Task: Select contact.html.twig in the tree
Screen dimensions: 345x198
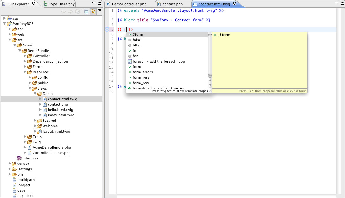Action: (x=62, y=99)
